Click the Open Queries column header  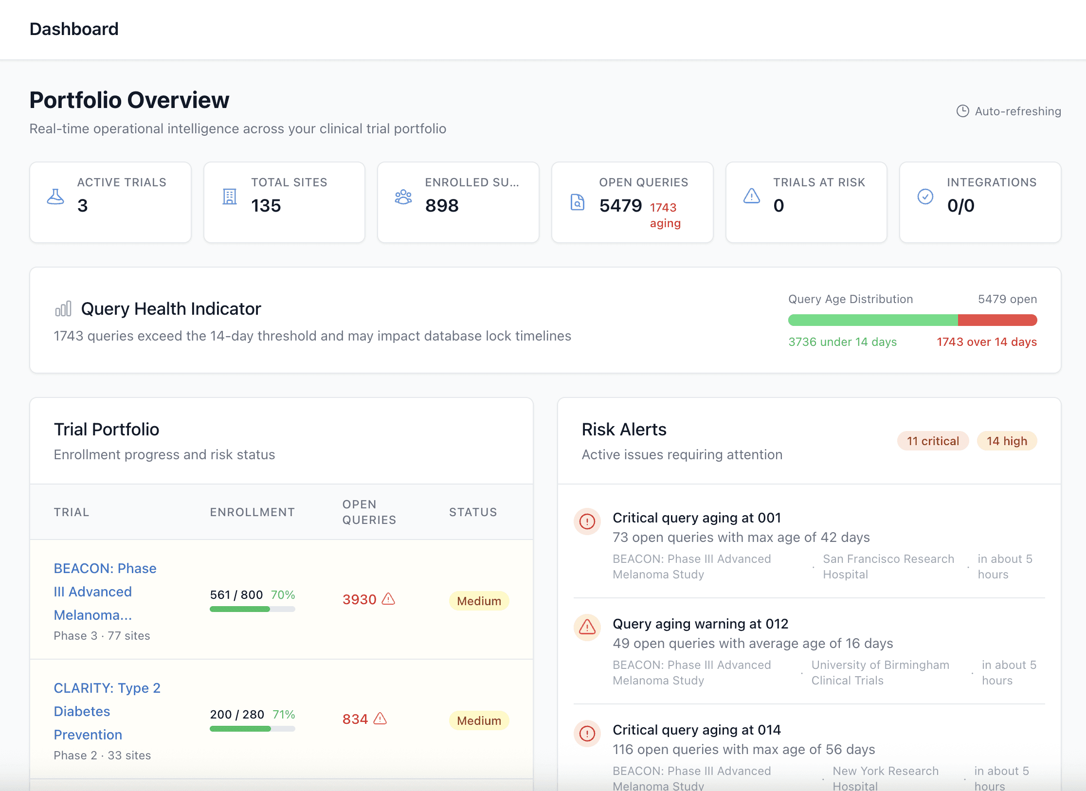click(369, 512)
